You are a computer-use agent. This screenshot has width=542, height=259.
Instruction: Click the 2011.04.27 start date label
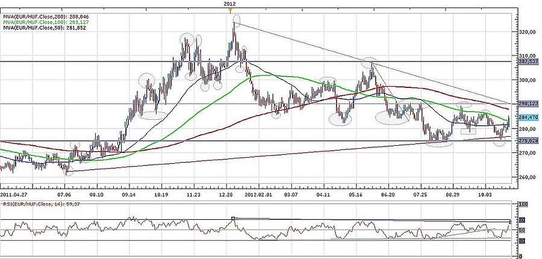pos(14,195)
